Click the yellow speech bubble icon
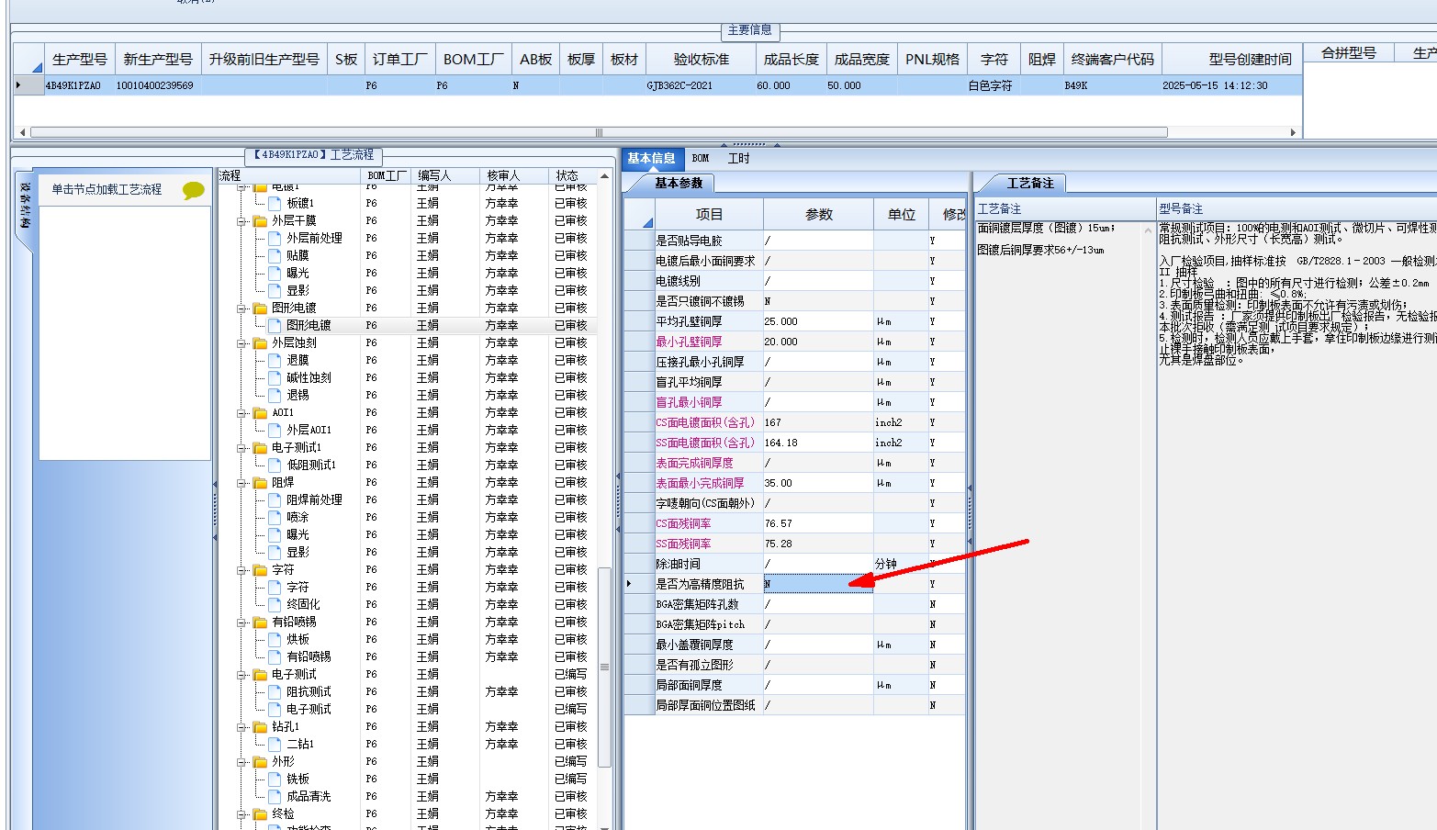The width and height of the screenshot is (1437, 830). coord(193,190)
